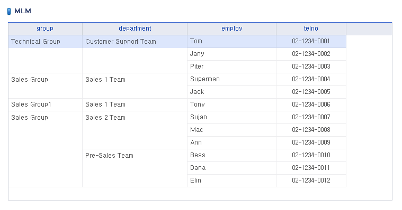The width and height of the screenshot is (402, 210).
Task: Select the Sales Group1 cell
Action: point(46,104)
